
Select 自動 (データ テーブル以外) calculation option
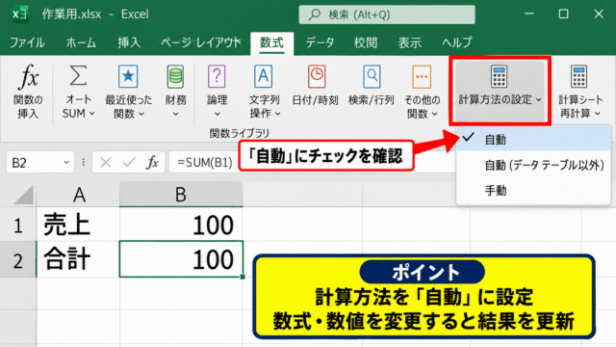pos(533,165)
